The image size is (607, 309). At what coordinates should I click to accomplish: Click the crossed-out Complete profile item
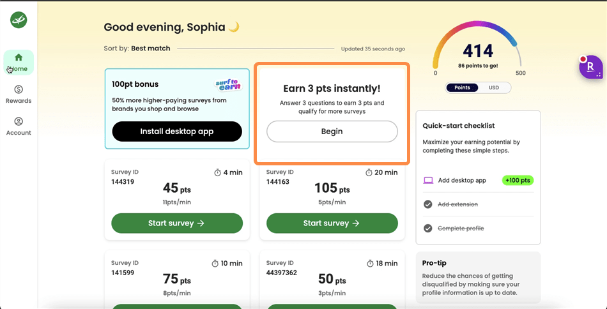(x=461, y=229)
